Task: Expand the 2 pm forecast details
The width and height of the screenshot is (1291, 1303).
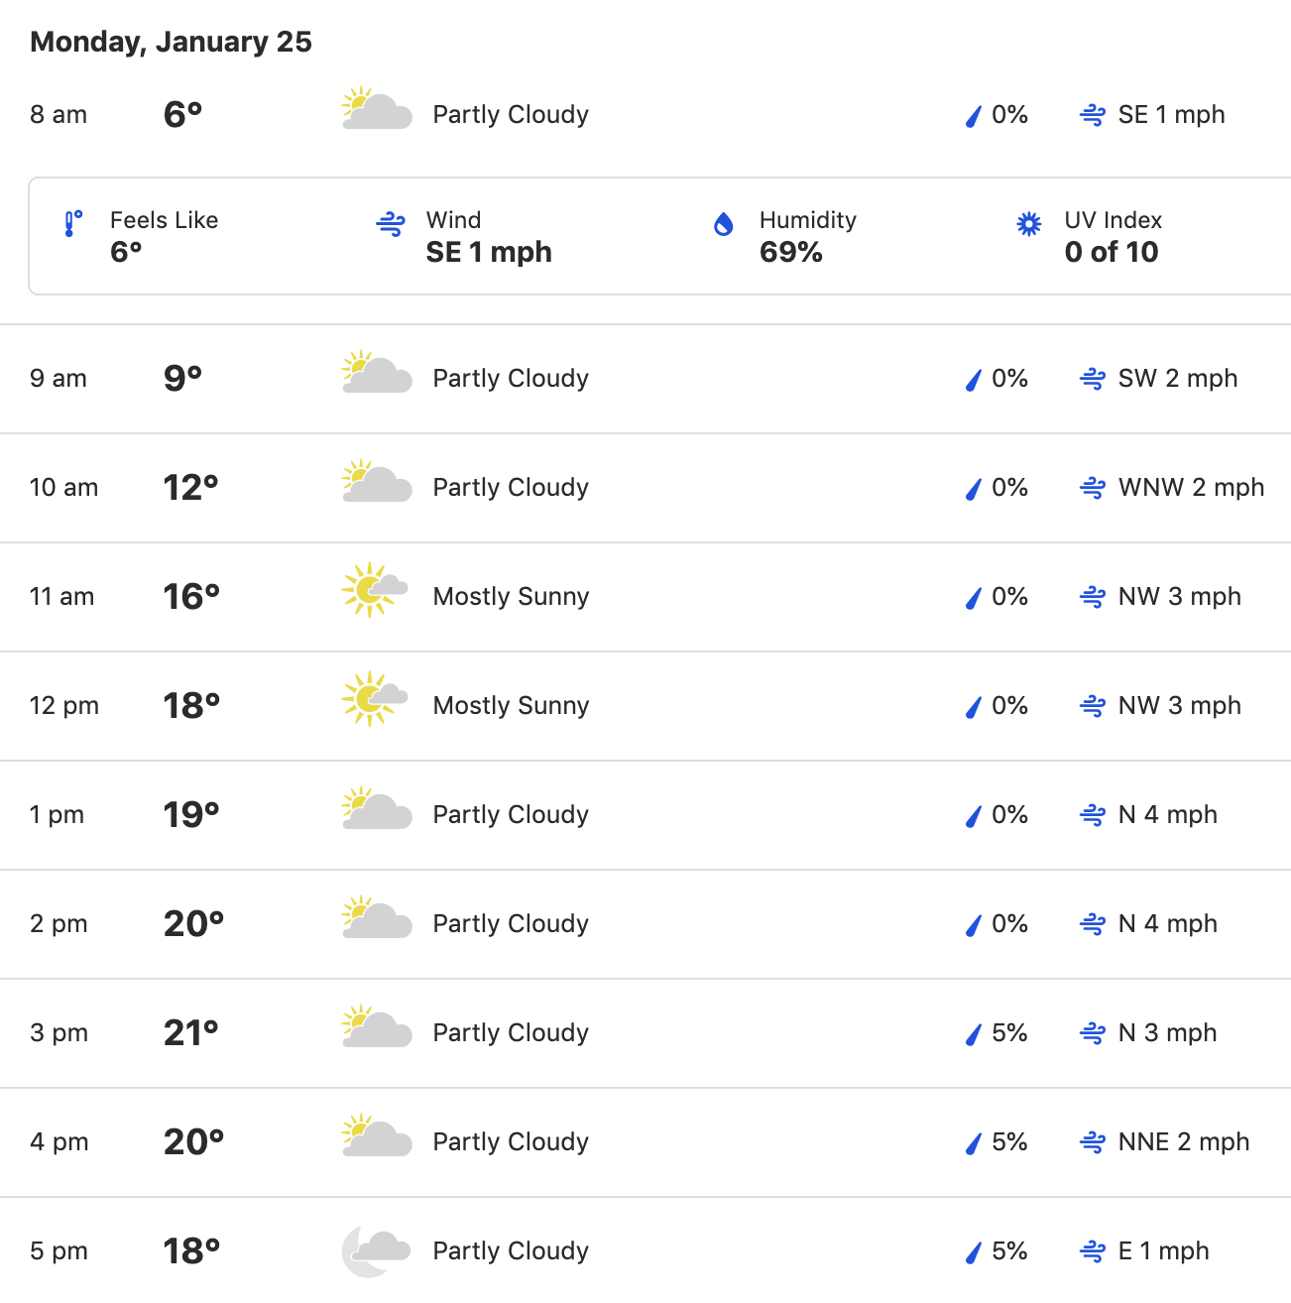Action: coord(645,924)
